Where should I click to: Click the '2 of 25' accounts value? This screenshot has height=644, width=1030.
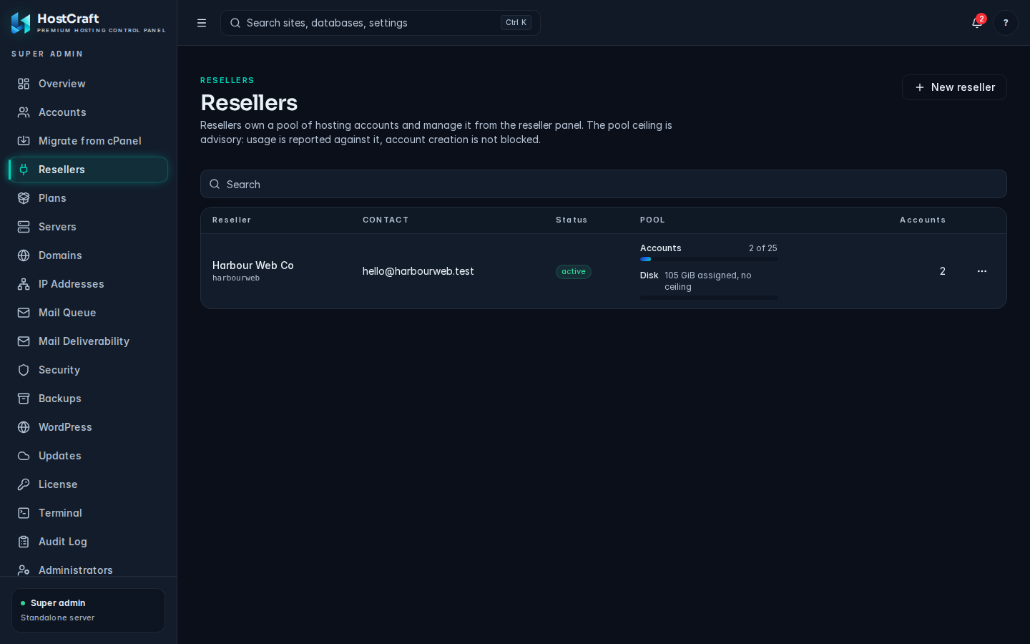(763, 248)
